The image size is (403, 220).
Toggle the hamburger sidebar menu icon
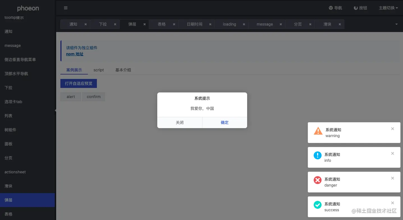point(66,8)
